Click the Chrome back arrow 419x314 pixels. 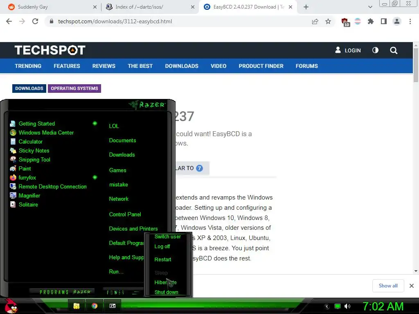tap(9, 21)
